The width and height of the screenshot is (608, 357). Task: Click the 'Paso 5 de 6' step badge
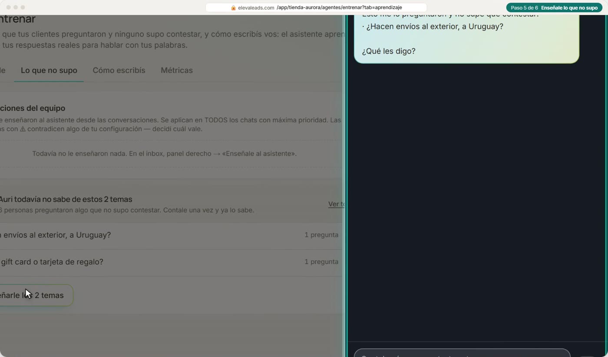pos(554,8)
